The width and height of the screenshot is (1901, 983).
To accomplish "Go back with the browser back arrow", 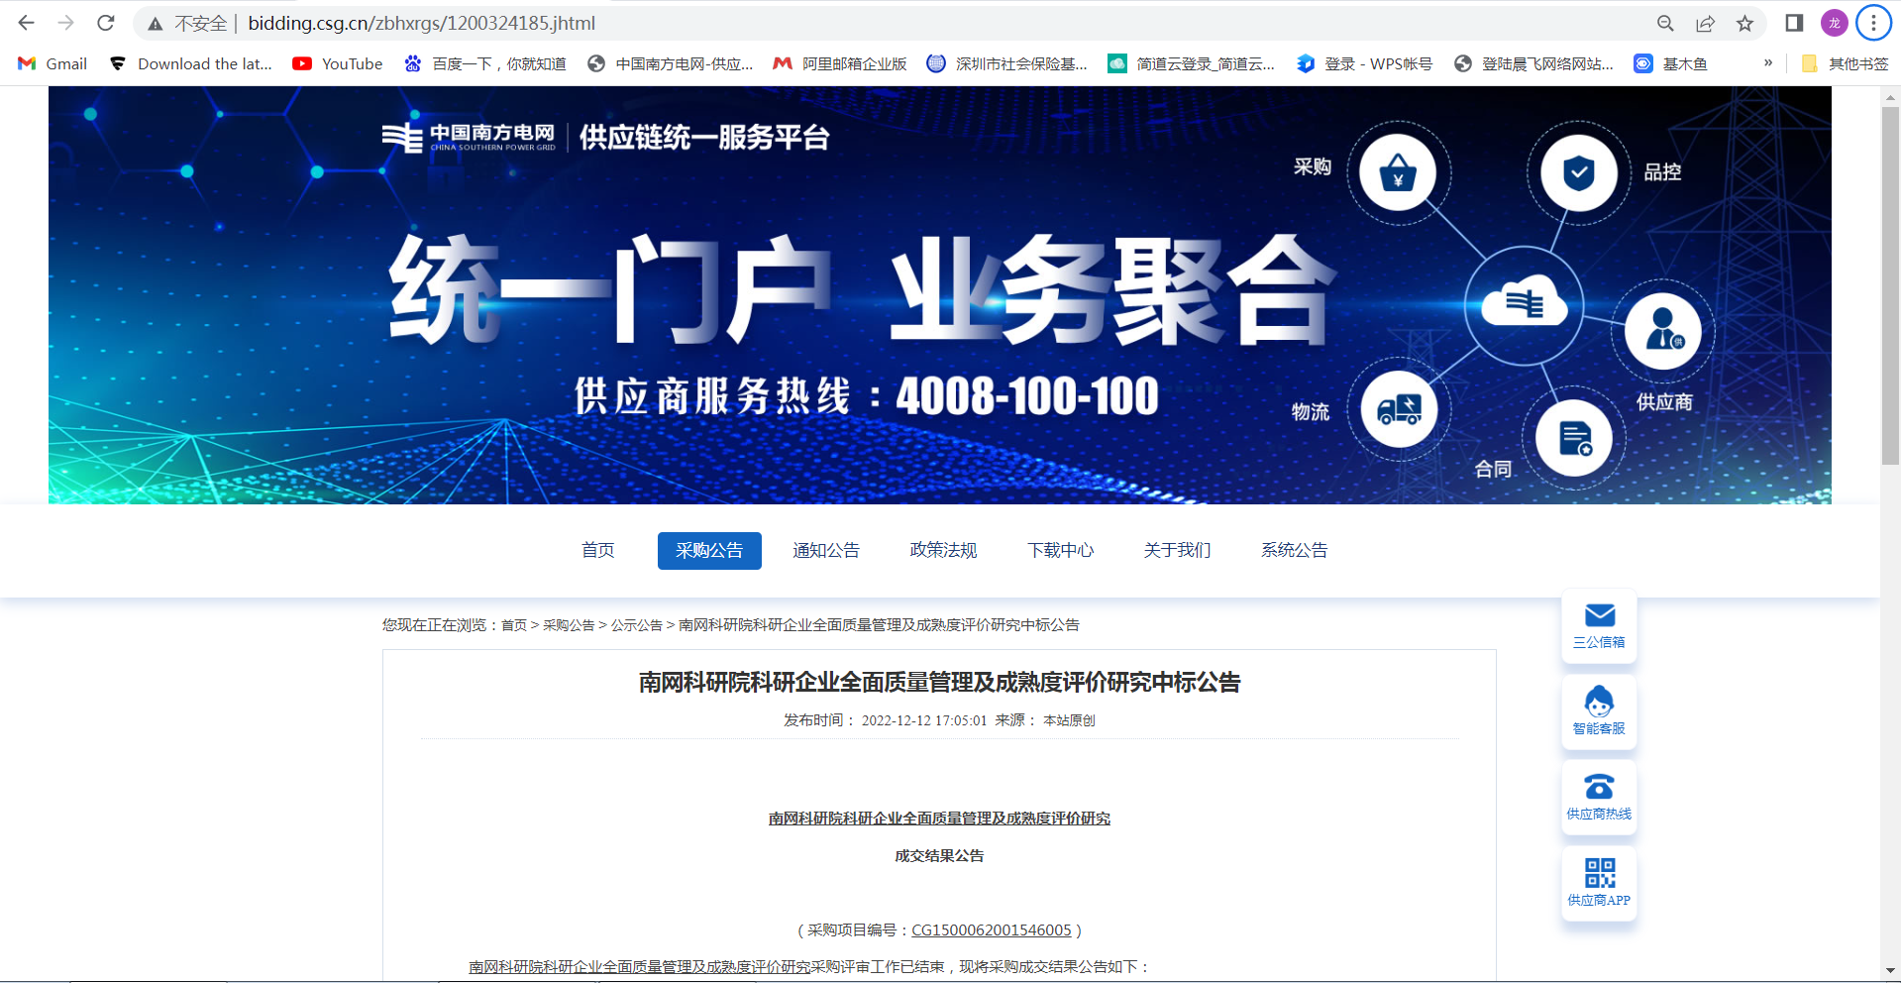I will click(x=27, y=23).
